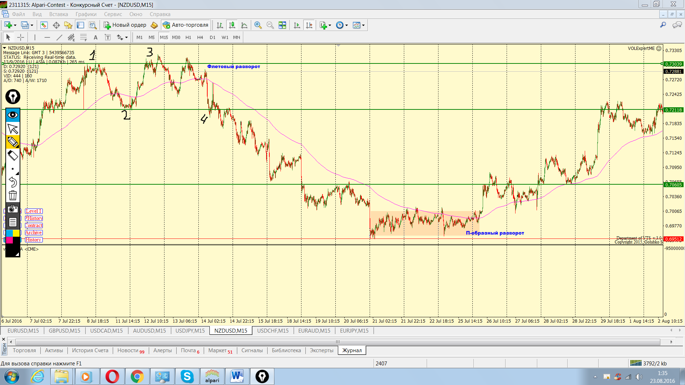Screen dimensions: 685x385
Task: Toggle the Авто-торговля button
Action: pos(186,25)
